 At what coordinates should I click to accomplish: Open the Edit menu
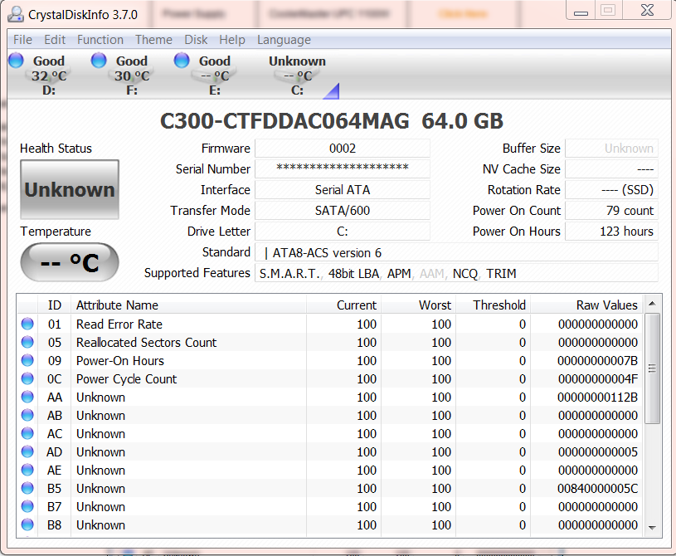[x=55, y=40]
